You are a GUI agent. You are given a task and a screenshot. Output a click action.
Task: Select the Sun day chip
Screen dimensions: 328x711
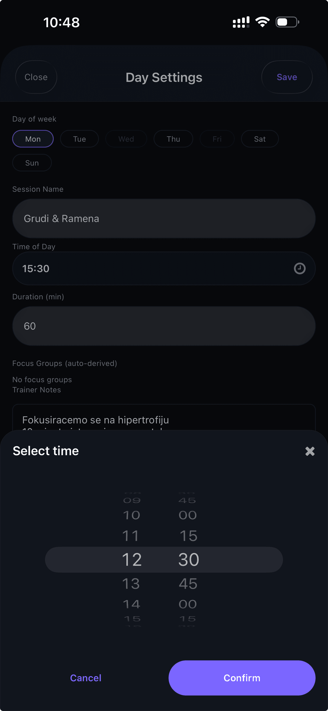32,163
